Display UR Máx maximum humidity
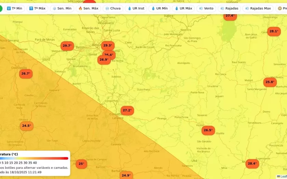The image size is (287, 179). (183, 8)
